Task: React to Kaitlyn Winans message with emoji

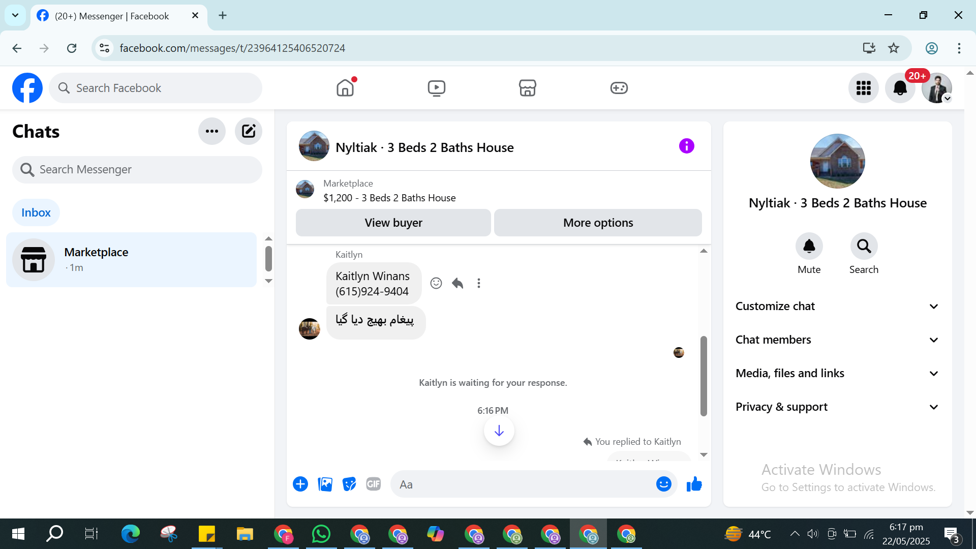Action: 436,283
